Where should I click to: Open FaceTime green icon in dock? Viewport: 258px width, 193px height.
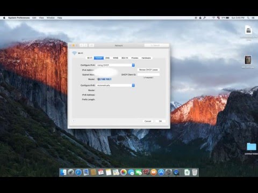(139, 172)
